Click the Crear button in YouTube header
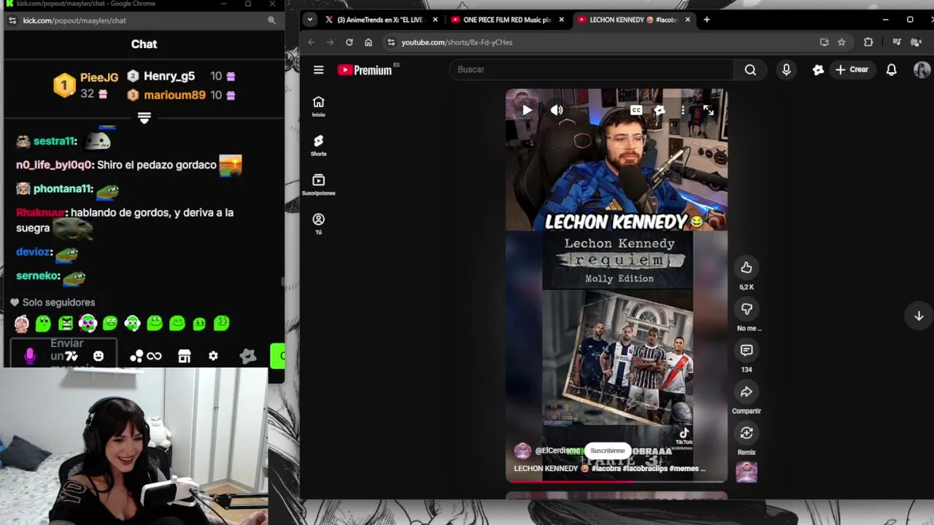 click(x=852, y=70)
